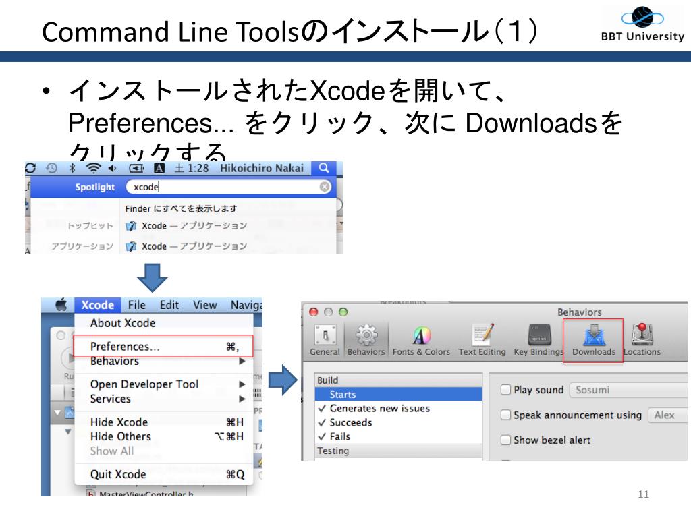Open the Behaviors preferences pane
Image resolution: width=691 pixels, height=518 pixels.
366,341
